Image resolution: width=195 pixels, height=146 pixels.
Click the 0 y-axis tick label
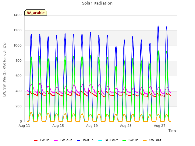tap(21, 121)
